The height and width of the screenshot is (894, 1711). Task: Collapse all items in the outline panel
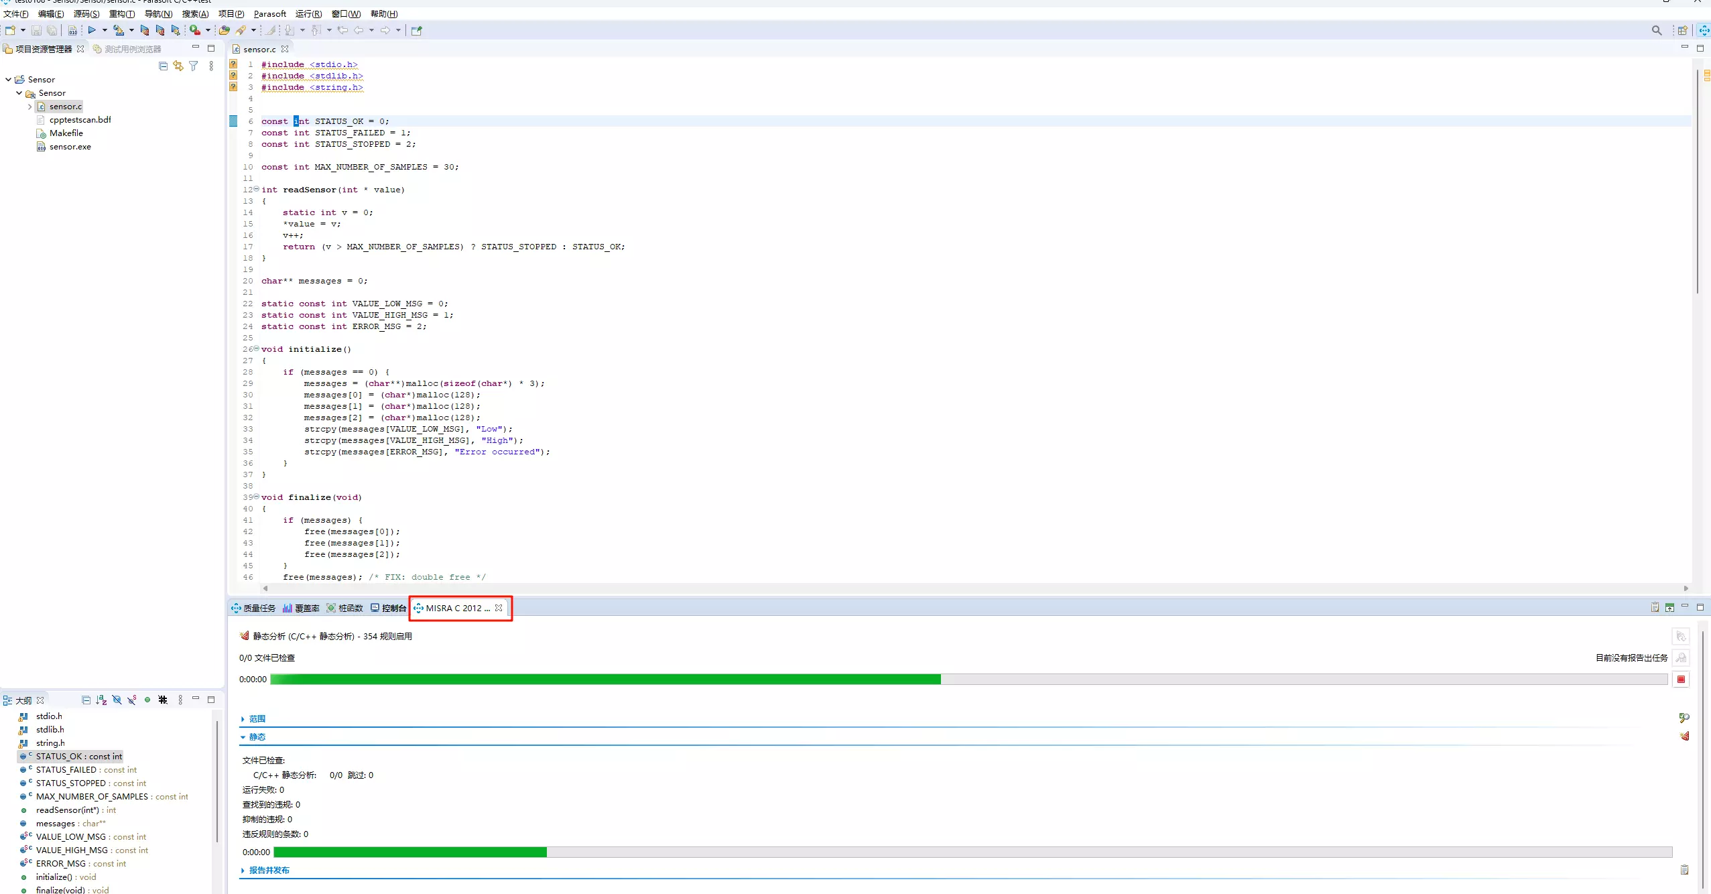click(86, 700)
